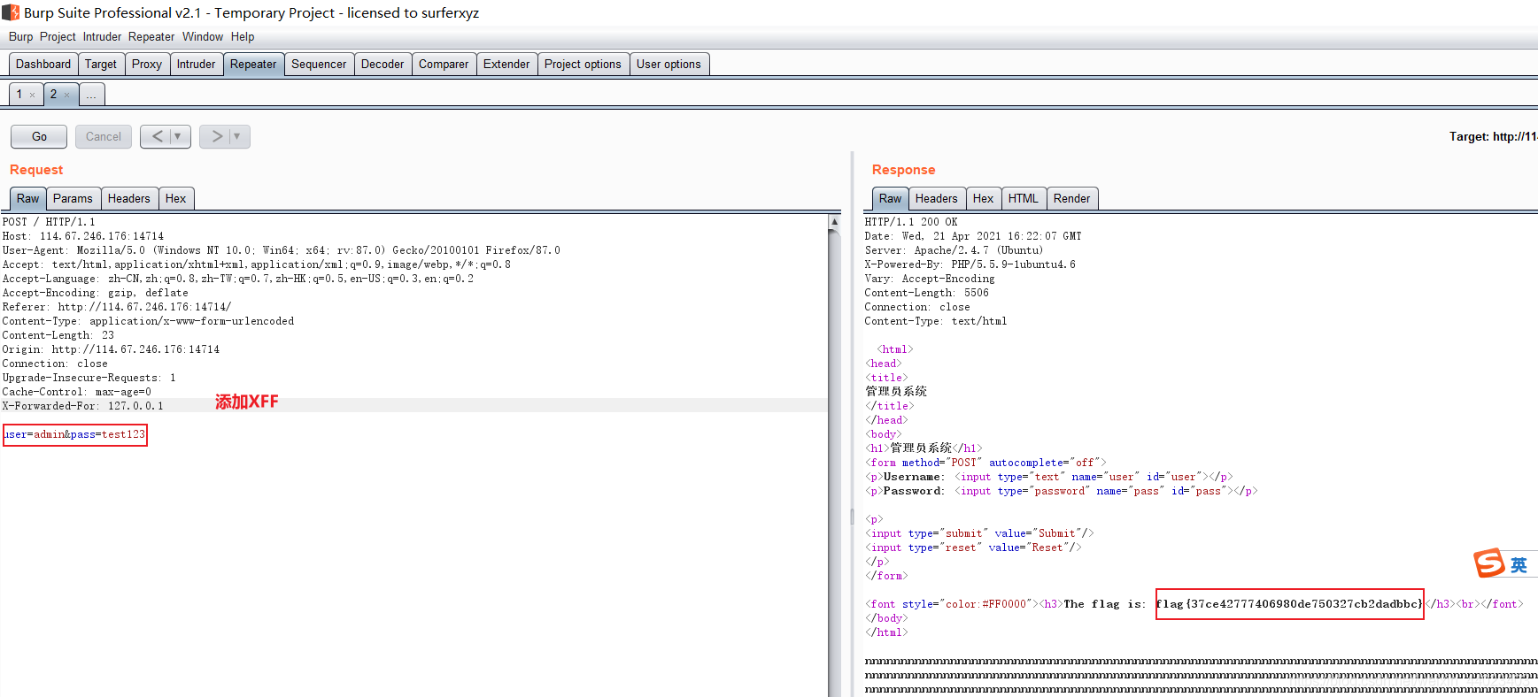1538x697 pixels.
Task: Open the User options tab
Action: tap(669, 64)
